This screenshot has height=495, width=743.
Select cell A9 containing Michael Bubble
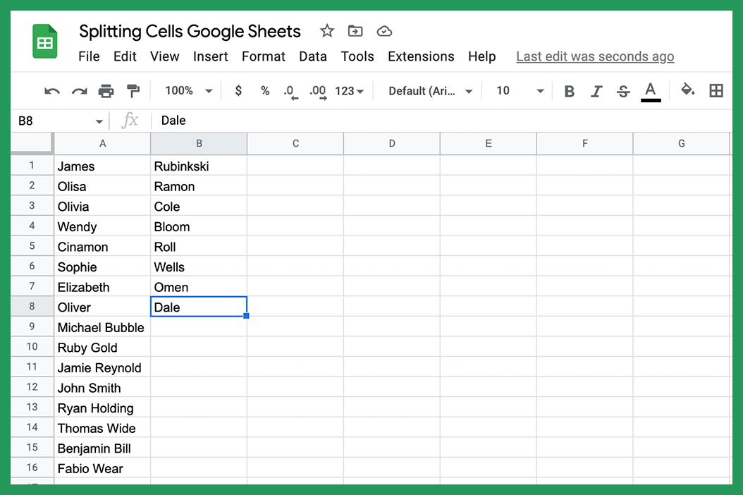[x=101, y=327]
